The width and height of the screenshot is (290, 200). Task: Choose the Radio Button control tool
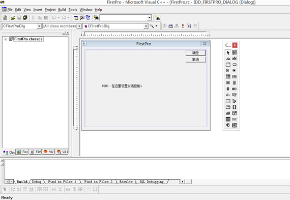(x=235, y=71)
